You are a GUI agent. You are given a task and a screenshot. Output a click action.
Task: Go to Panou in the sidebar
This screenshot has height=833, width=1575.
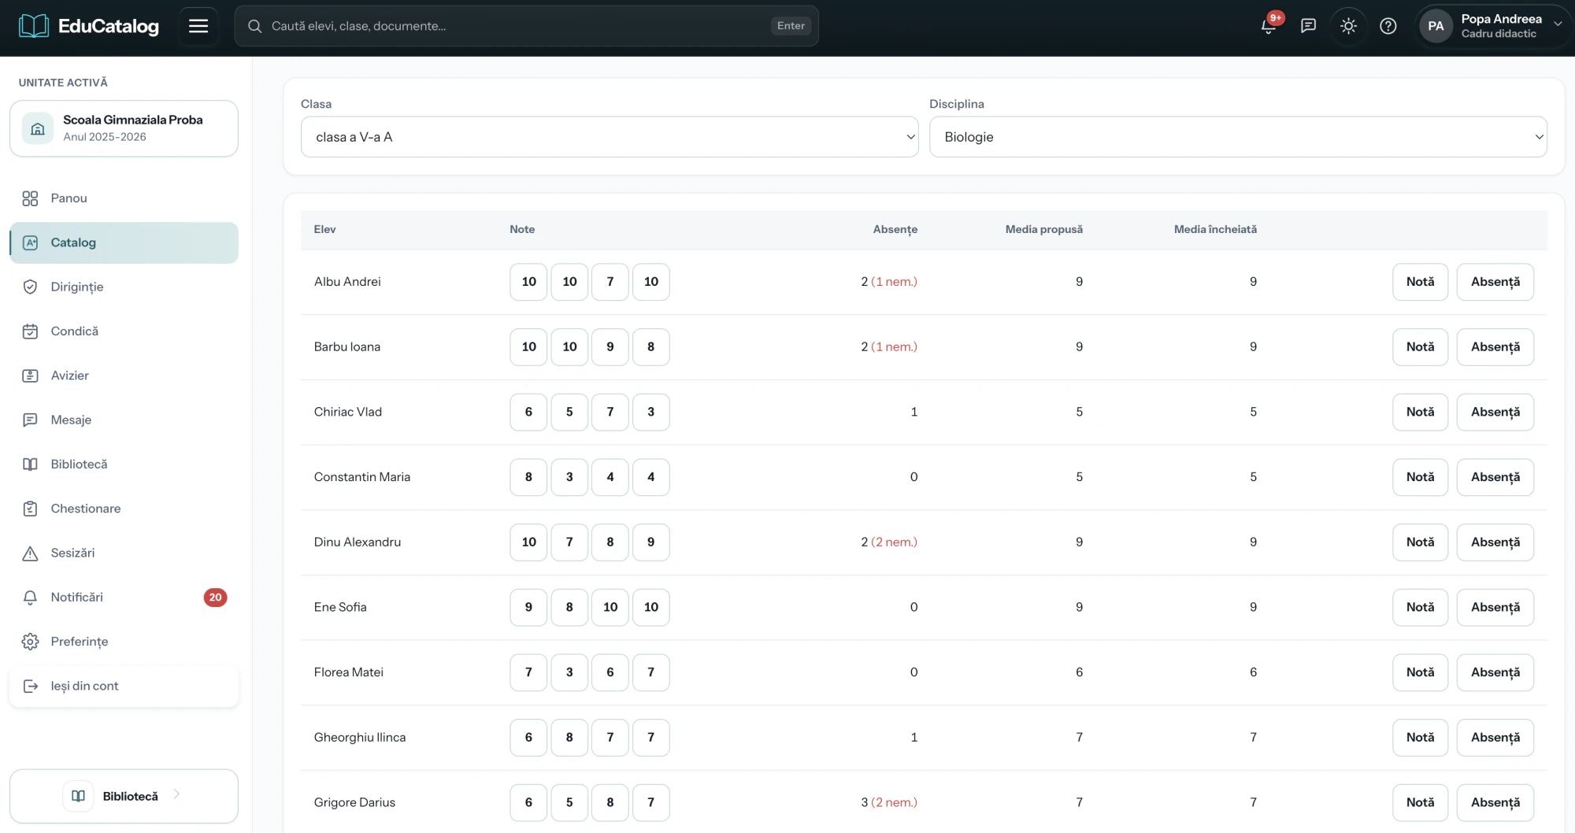tap(124, 198)
